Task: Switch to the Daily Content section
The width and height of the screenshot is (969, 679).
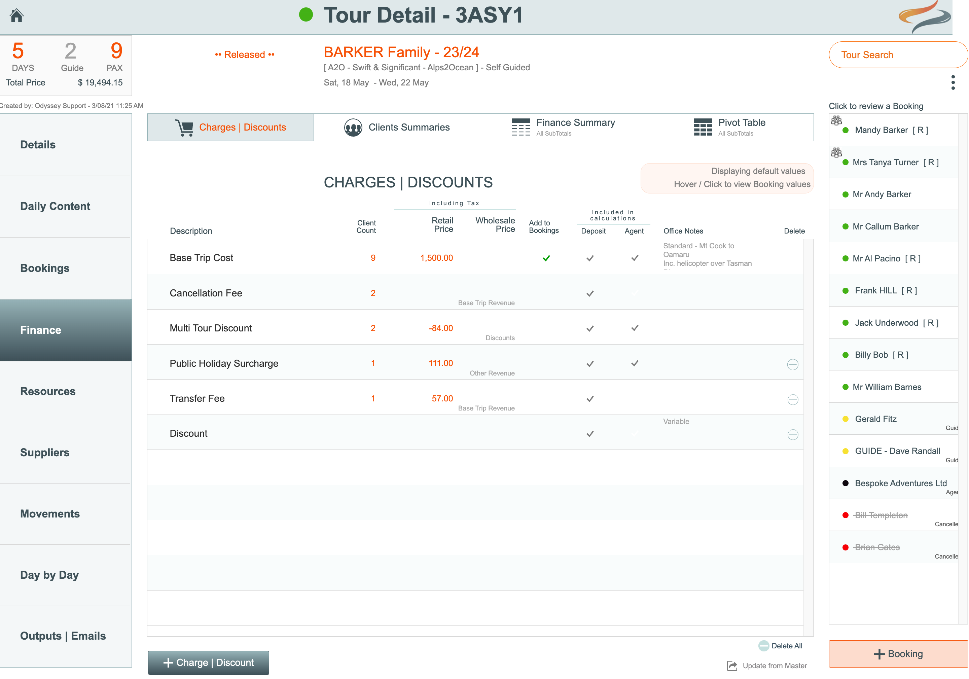Action: pyautogui.click(x=55, y=206)
